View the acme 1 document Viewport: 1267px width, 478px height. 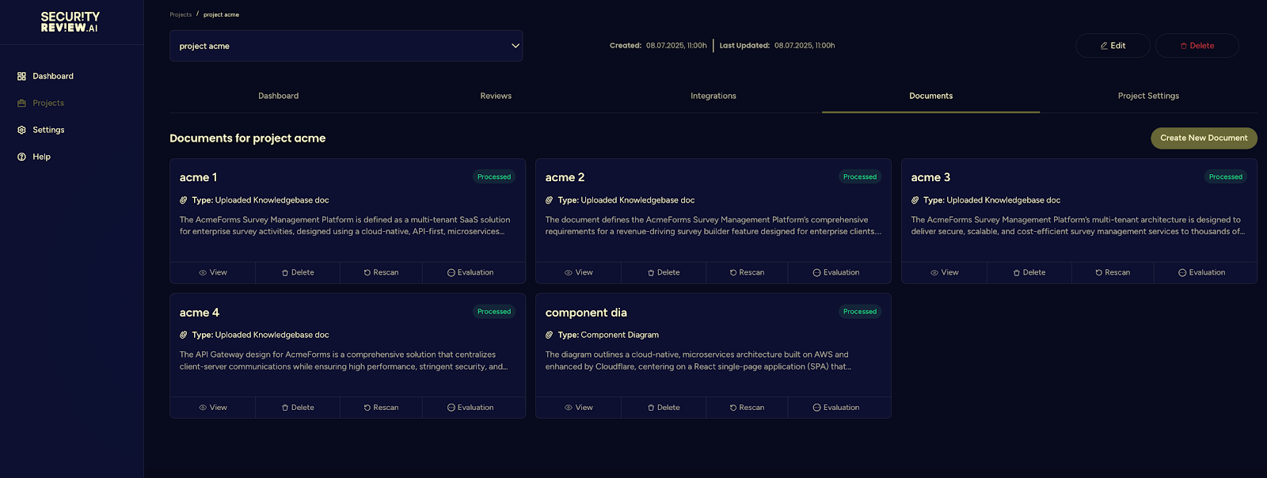[212, 272]
